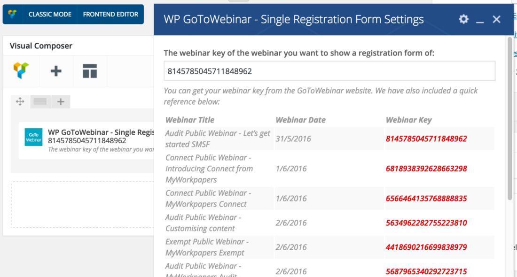517x277 pixels.
Task: Click the empty dashed drop area
Action: click(82, 204)
